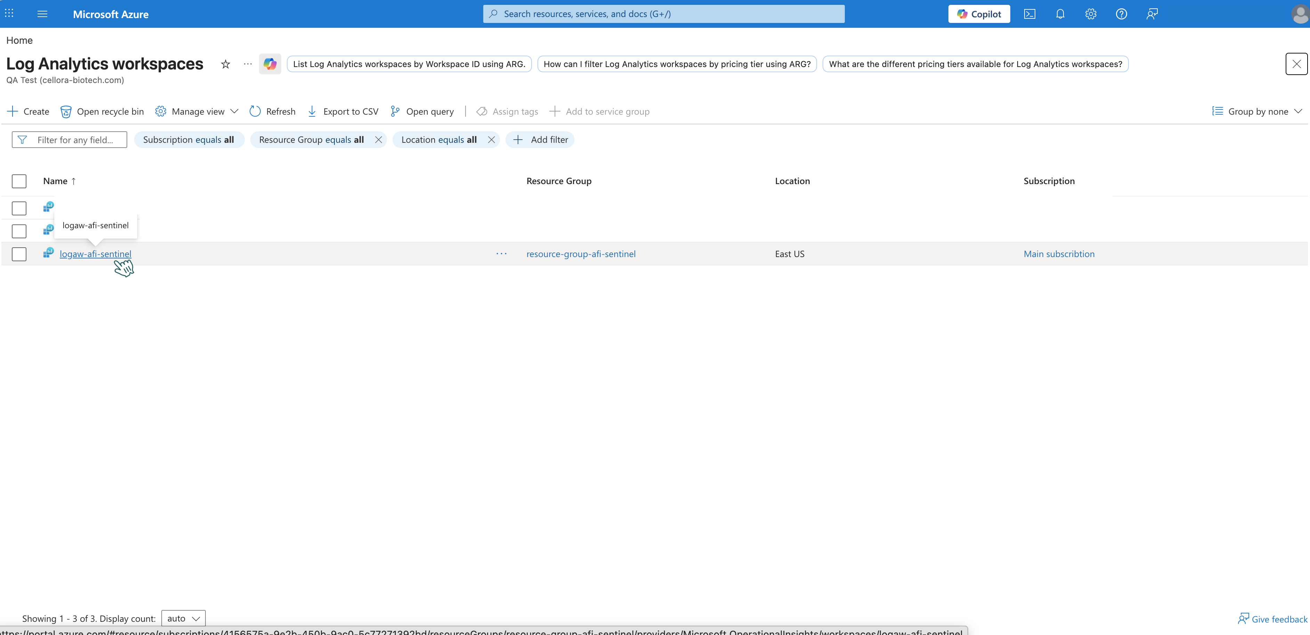Click the East US location cell

pyautogui.click(x=790, y=254)
